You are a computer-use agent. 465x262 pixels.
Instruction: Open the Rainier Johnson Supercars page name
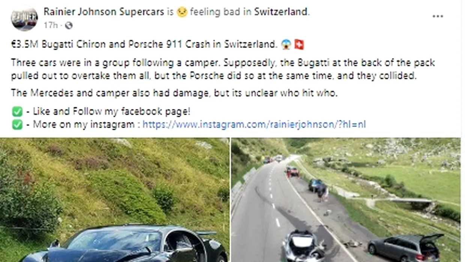pos(104,12)
